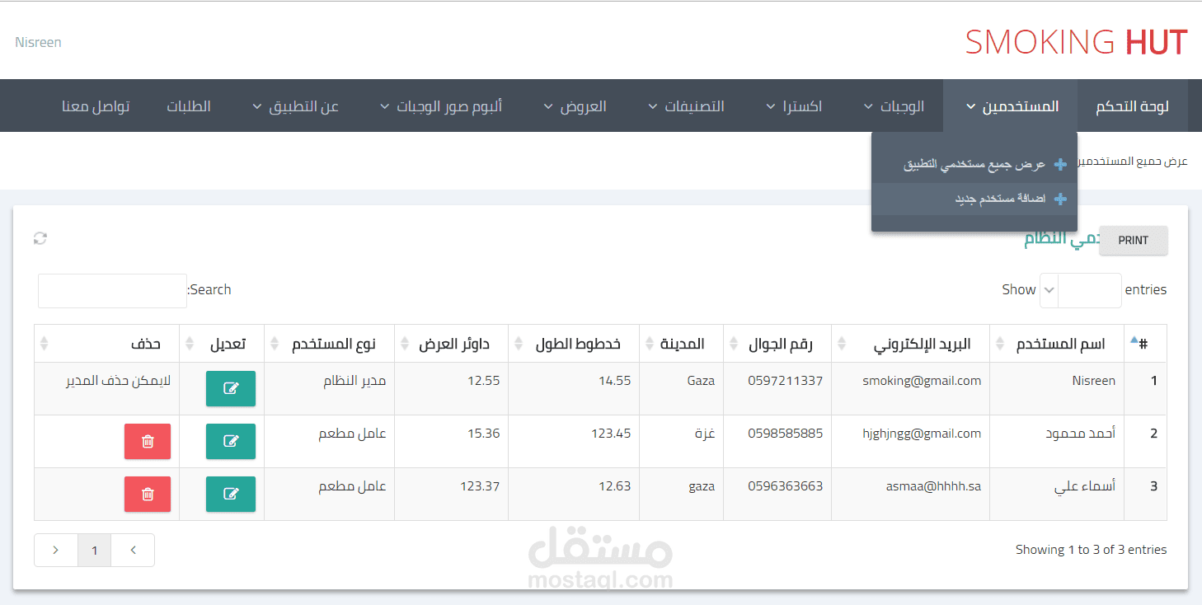Screen dimensions: 1202x605
Task: Click in the Search input field
Action: 112,291
